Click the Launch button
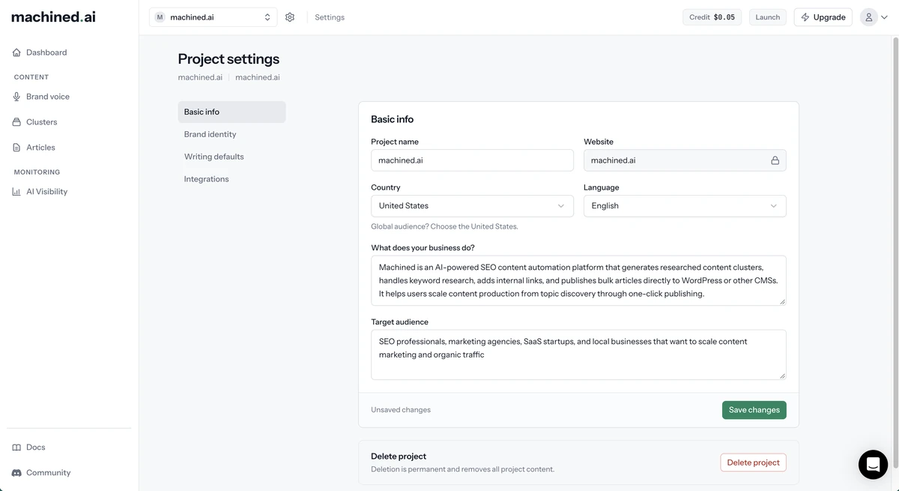899x491 pixels. pyautogui.click(x=767, y=17)
